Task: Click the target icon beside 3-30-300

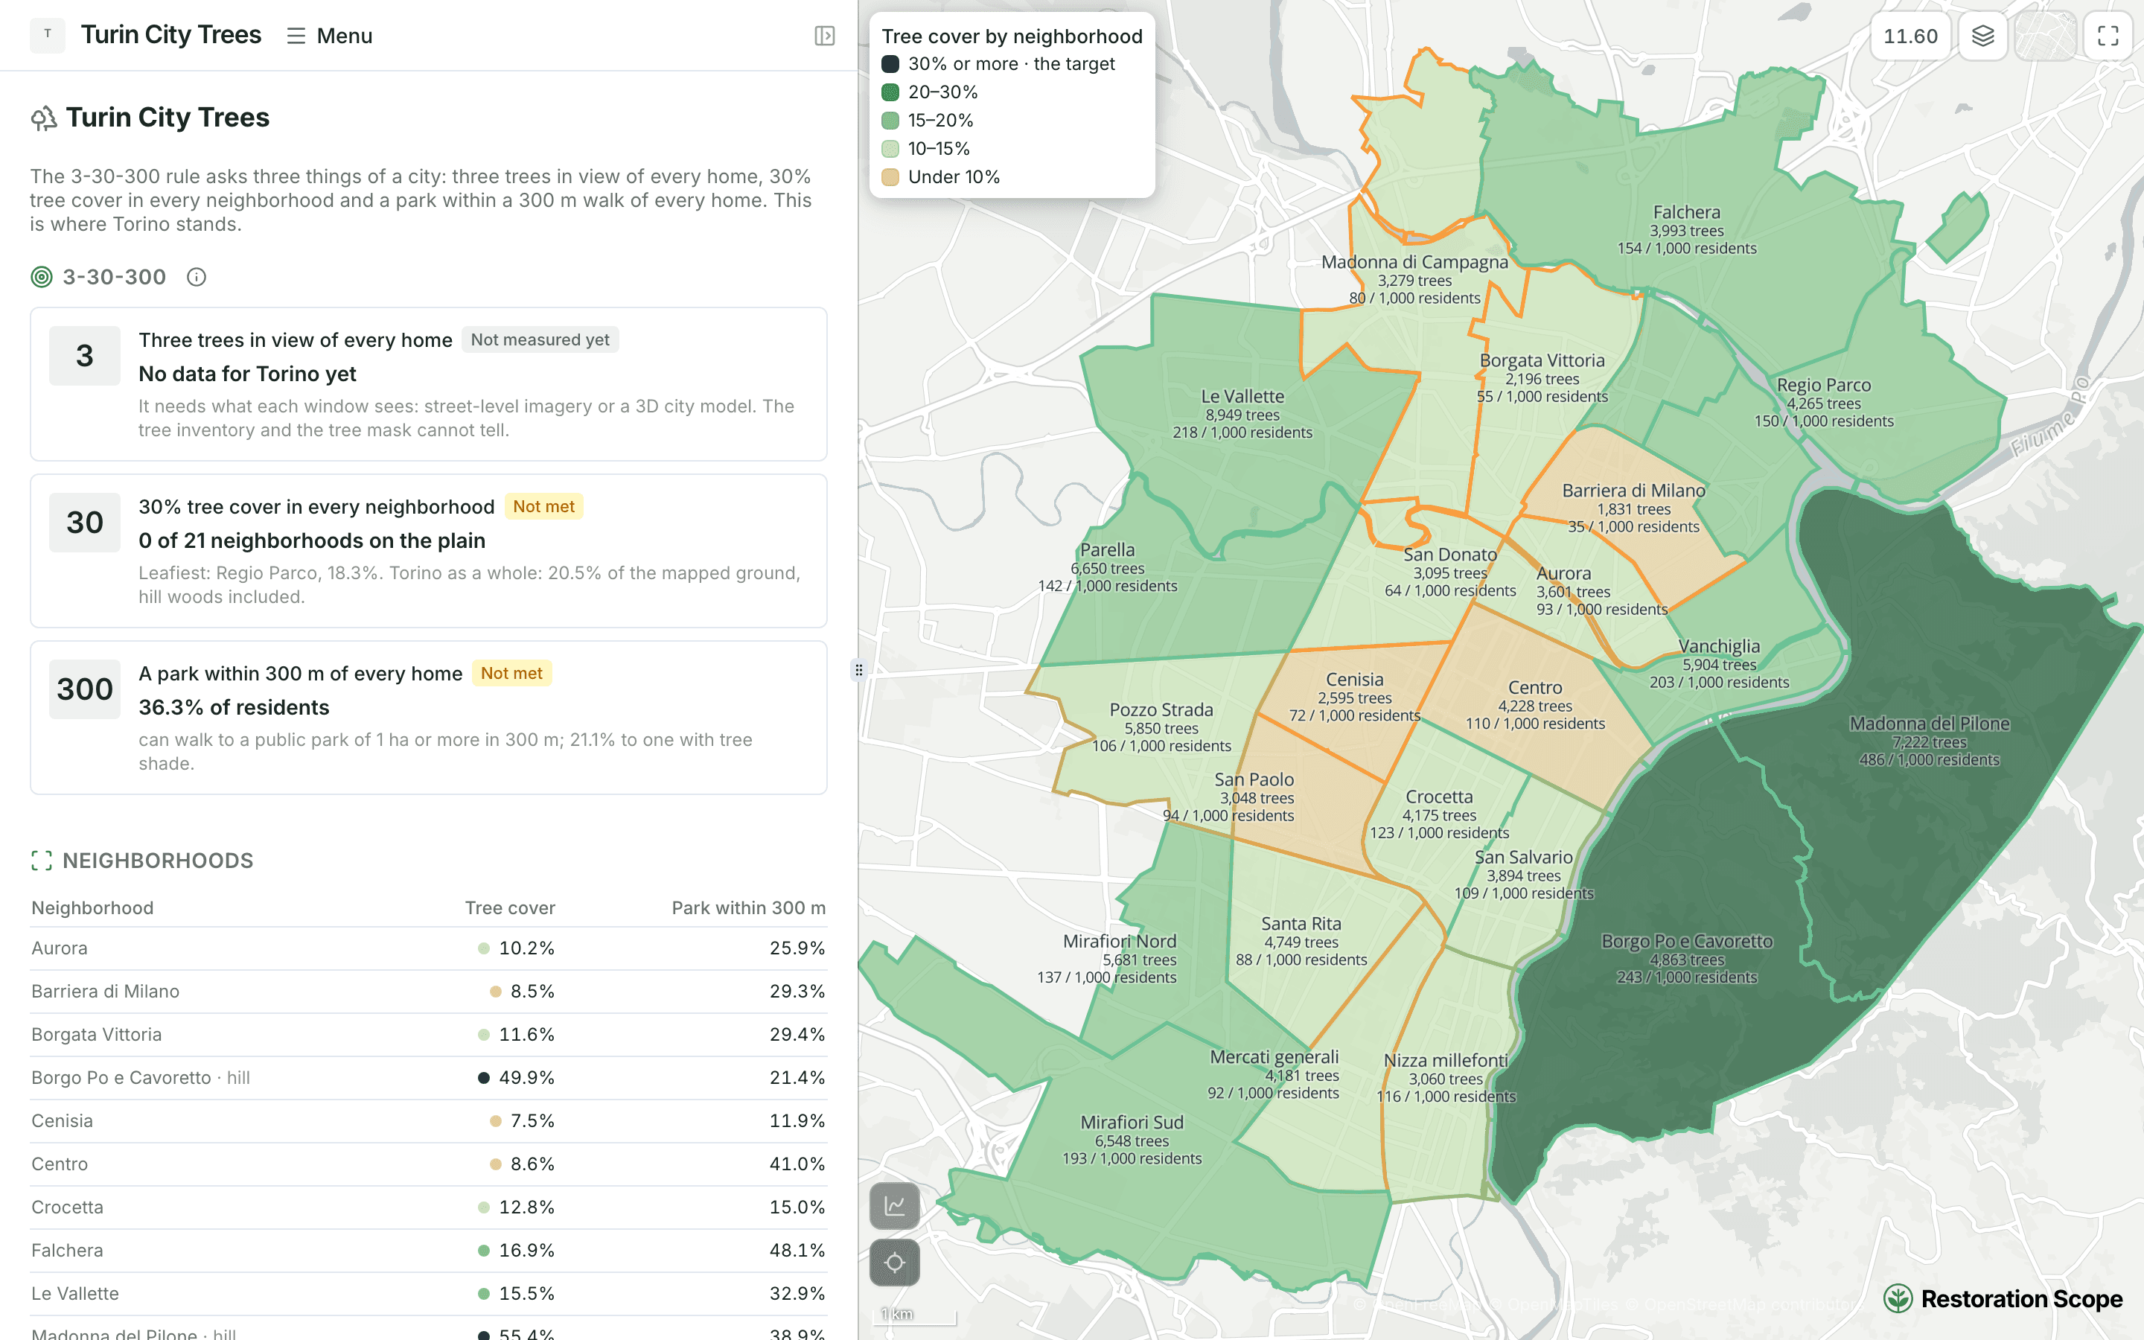Action: [42, 278]
